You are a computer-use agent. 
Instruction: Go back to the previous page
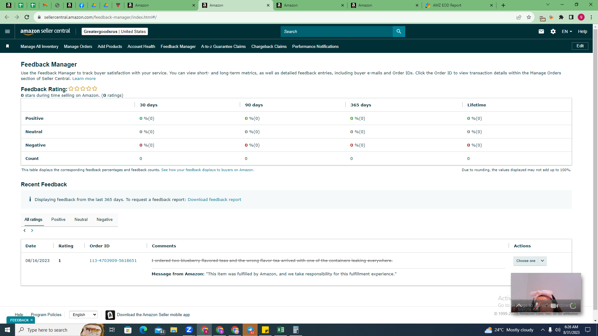7,17
